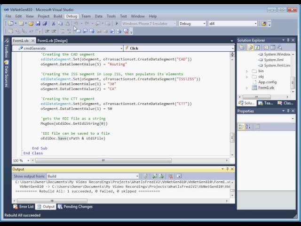The image size is (301, 226).
Task: Click the Undo arrow icon
Action: [76, 24]
